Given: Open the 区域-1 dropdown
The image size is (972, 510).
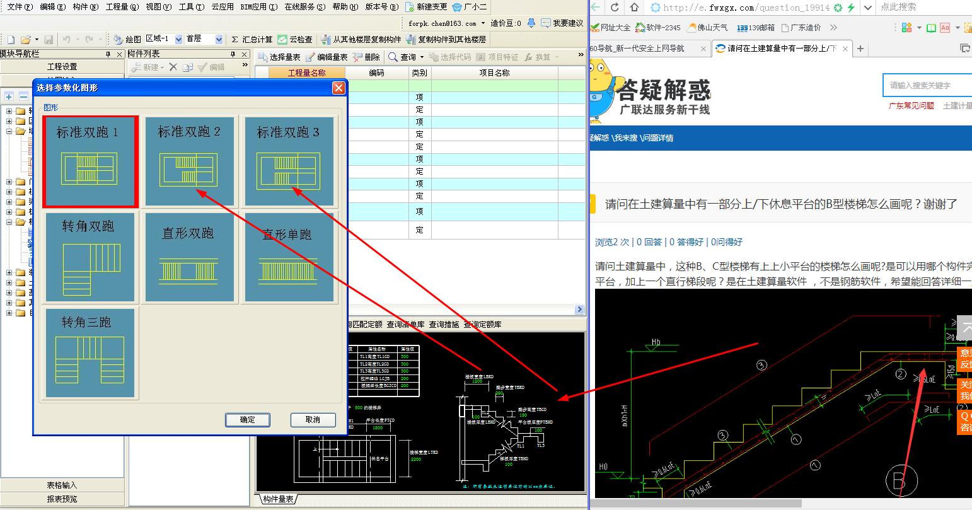Looking at the screenshot, I should click(x=178, y=39).
